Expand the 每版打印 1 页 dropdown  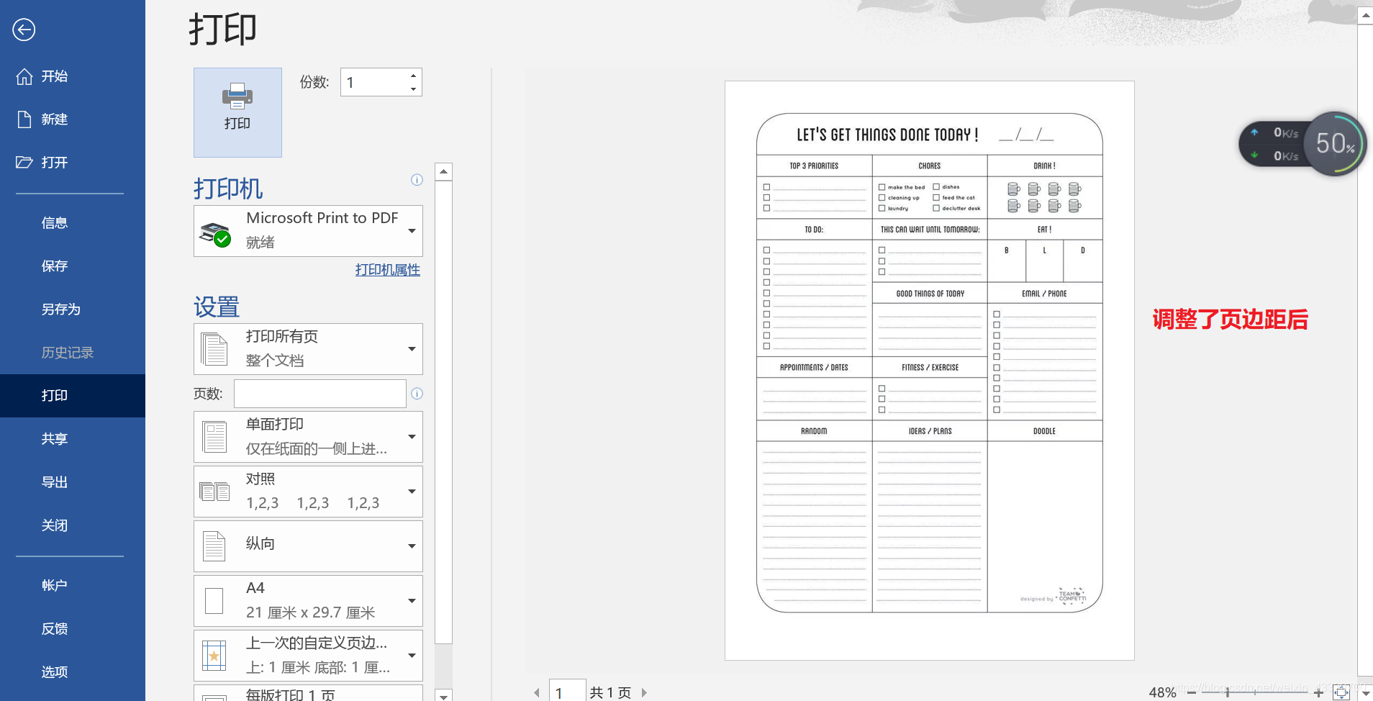(x=308, y=693)
